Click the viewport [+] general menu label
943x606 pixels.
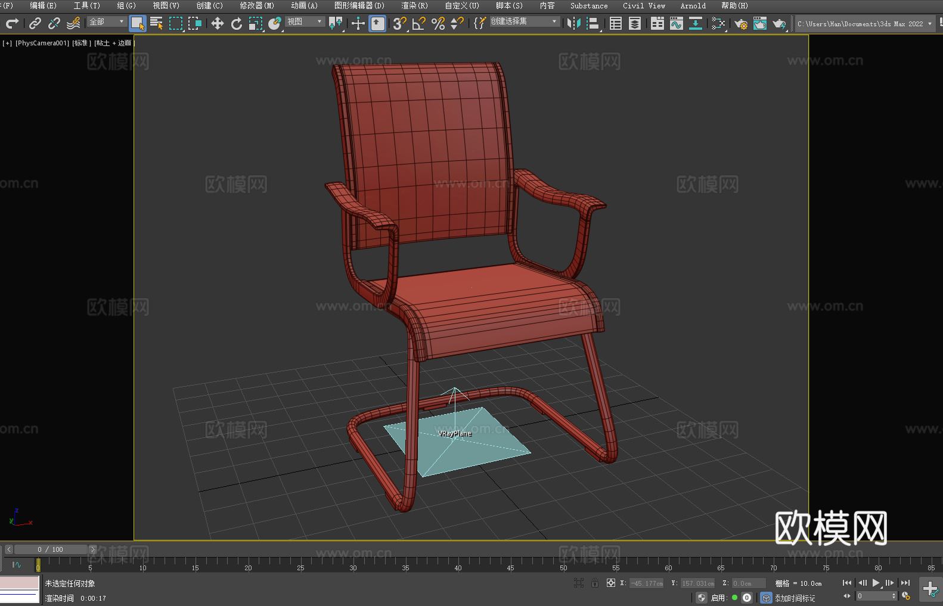[x=7, y=43]
